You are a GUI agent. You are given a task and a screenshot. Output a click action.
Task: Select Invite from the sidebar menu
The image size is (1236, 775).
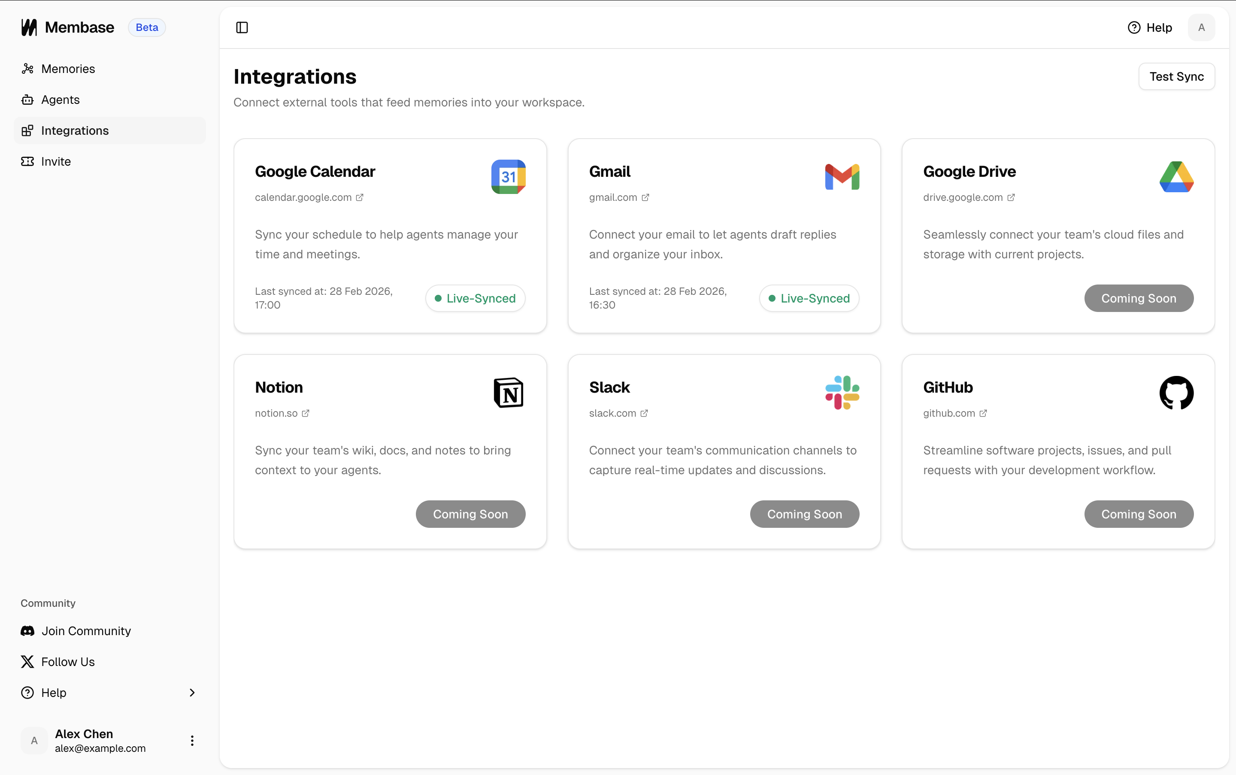click(55, 161)
